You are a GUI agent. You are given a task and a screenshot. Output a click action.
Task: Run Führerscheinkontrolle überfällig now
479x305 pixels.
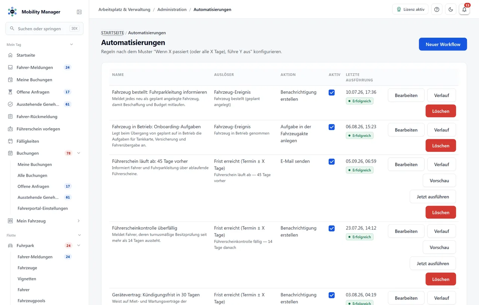point(433,264)
